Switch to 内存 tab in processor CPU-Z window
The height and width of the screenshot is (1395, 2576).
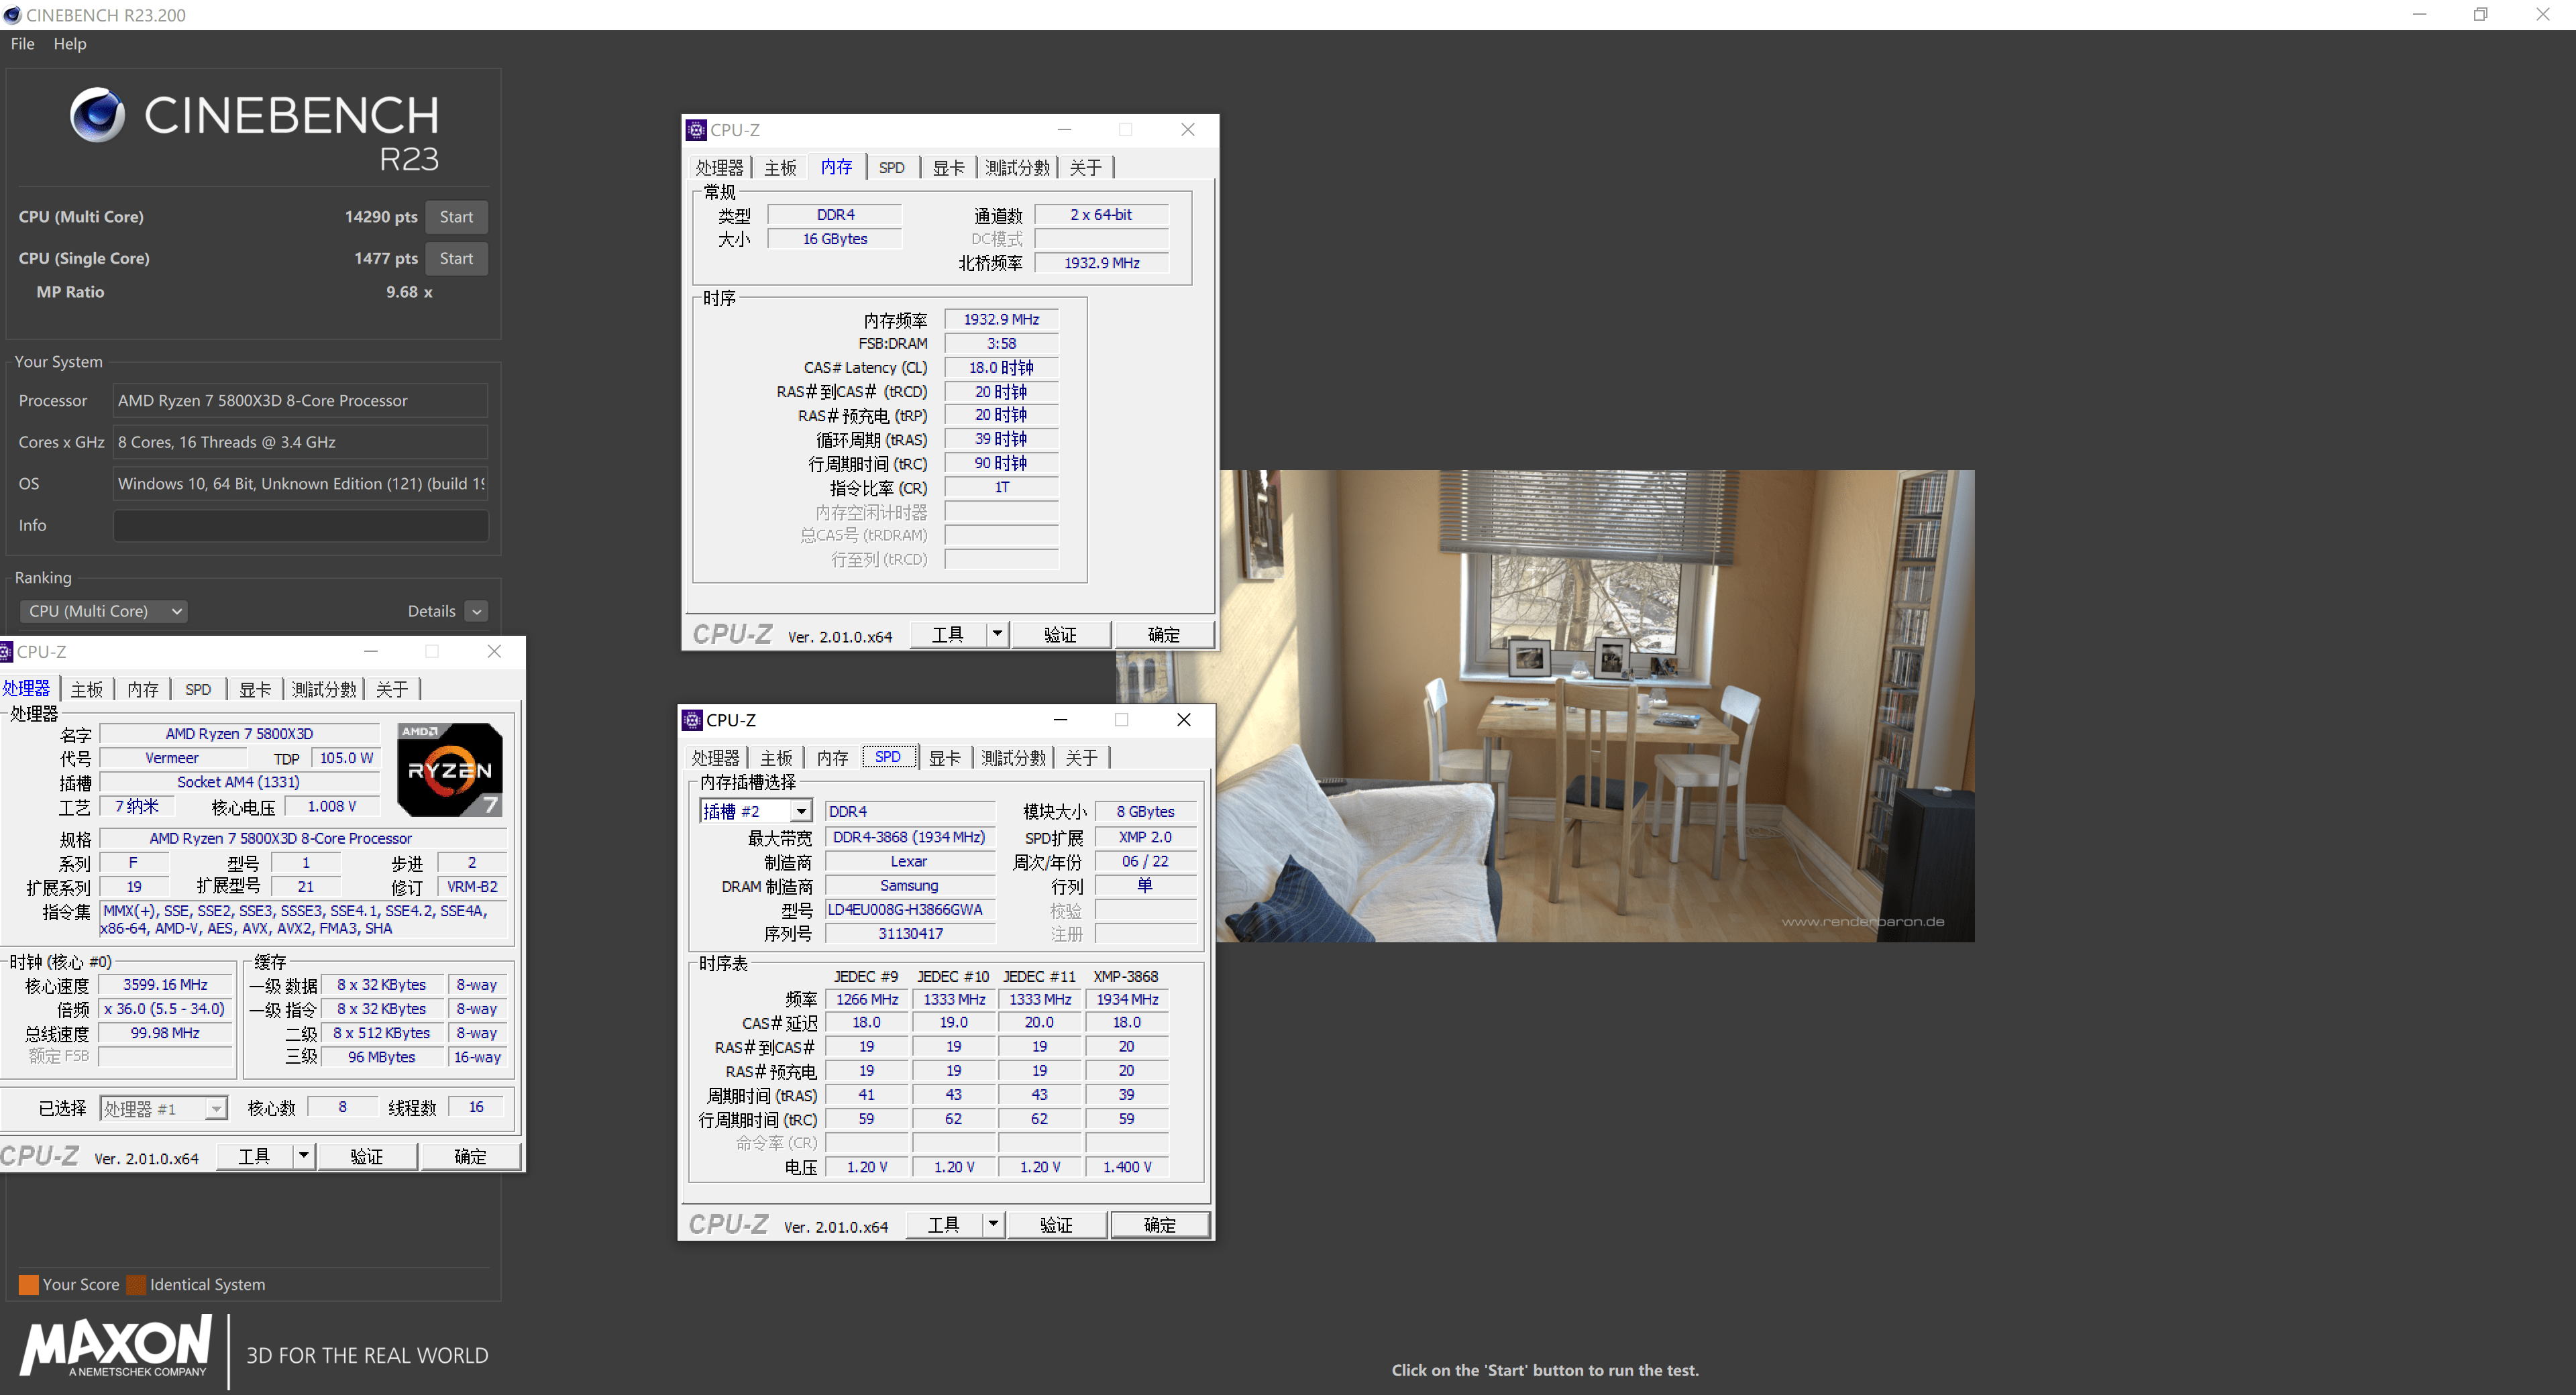142,690
